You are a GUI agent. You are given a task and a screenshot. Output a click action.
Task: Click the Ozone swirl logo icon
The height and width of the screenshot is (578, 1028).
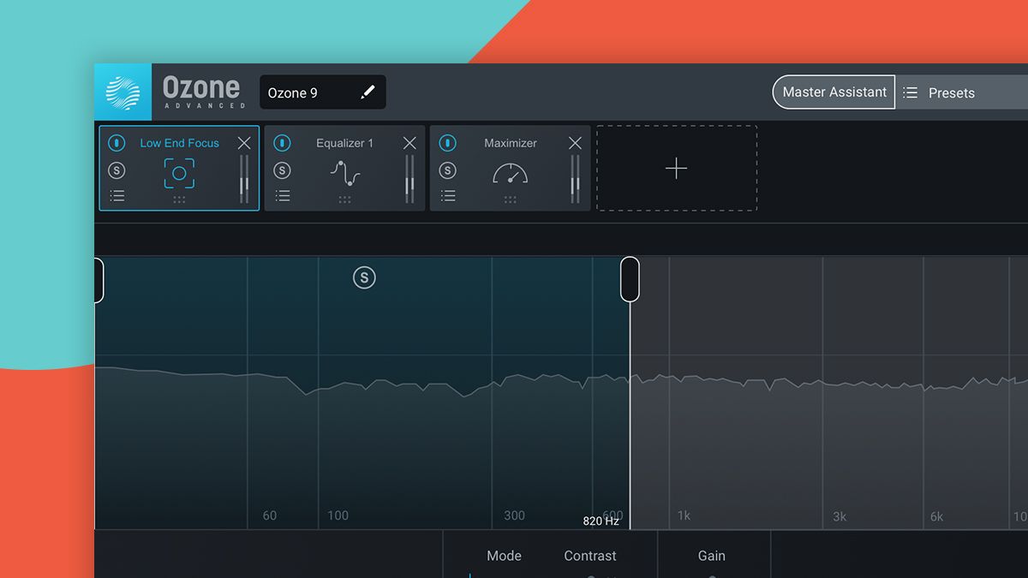tap(123, 92)
